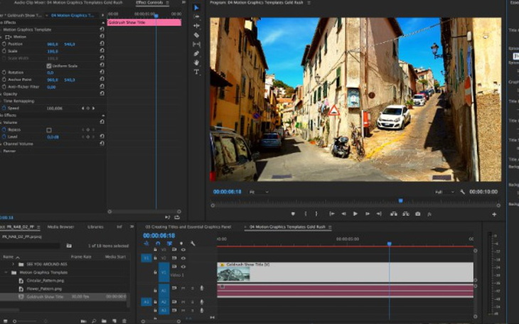
Task: Switch to the Libraries tab
Action: (x=95, y=227)
